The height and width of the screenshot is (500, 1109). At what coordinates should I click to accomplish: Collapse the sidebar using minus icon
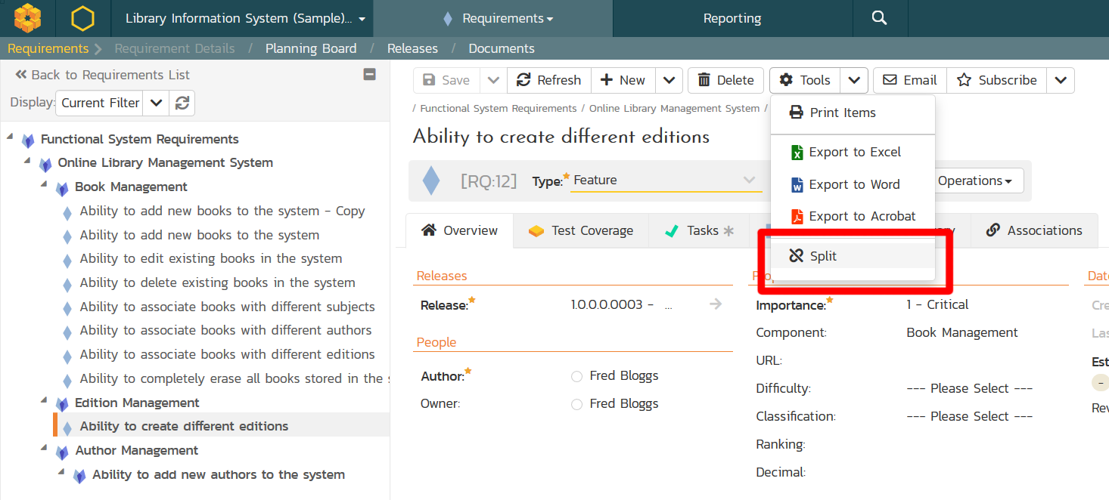369,74
